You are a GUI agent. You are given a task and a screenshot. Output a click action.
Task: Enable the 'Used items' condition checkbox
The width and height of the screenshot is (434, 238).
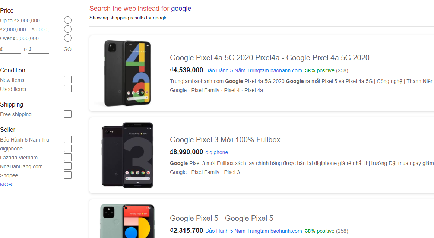[x=67, y=89]
